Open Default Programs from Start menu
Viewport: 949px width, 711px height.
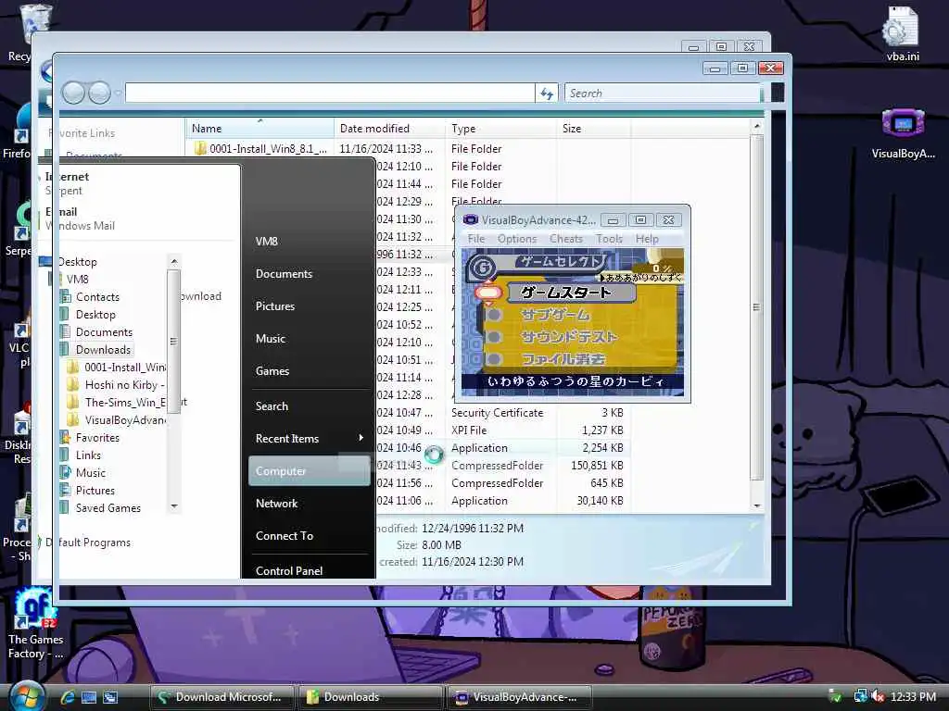(x=88, y=543)
